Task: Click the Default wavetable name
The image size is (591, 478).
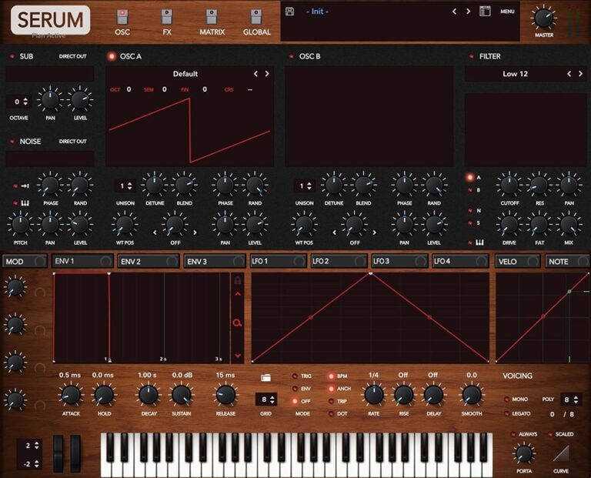Action: click(x=185, y=74)
